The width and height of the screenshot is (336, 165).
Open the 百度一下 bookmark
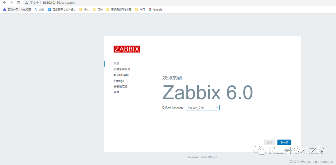17,10
